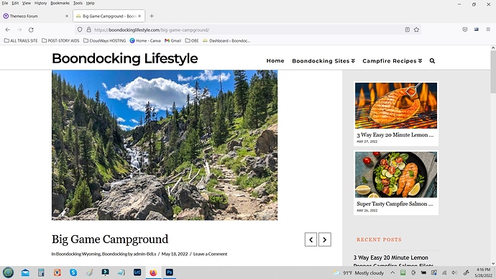
Task: Switch to Firefox in the taskbar
Action: coord(153,273)
